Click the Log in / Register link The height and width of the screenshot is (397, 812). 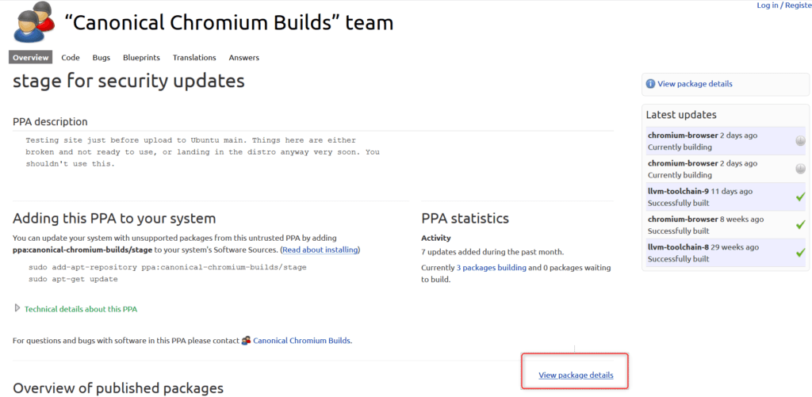[x=783, y=6]
